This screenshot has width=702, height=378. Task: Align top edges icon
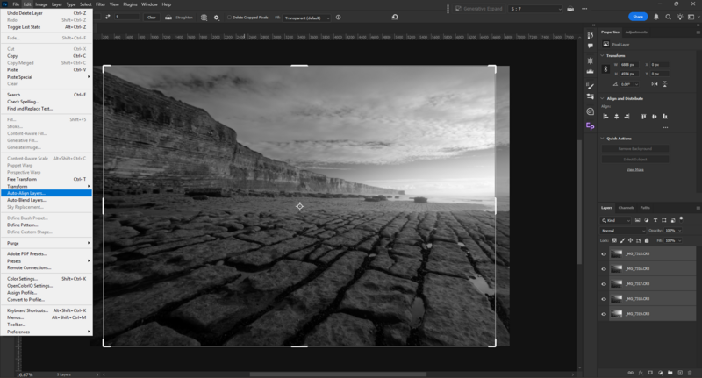pos(643,117)
